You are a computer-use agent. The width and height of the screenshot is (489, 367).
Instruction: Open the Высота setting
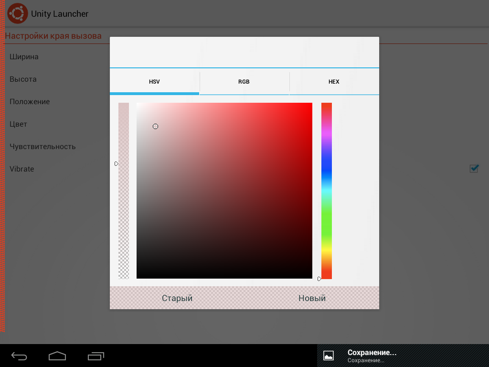[x=23, y=79]
